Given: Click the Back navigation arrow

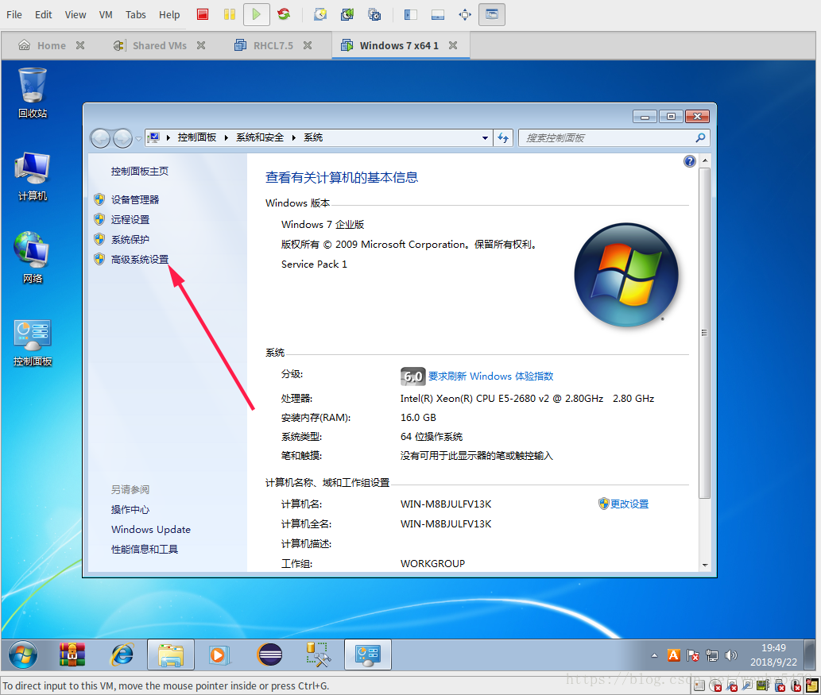Looking at the screenshot, I should coord(100,138).
